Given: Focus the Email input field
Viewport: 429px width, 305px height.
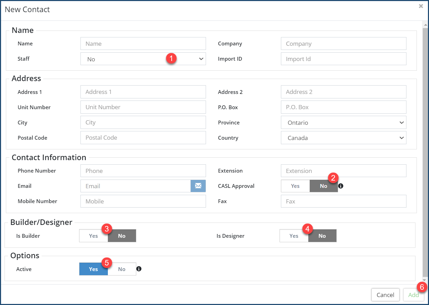Looking at the screenshot, I should (136, 186).
